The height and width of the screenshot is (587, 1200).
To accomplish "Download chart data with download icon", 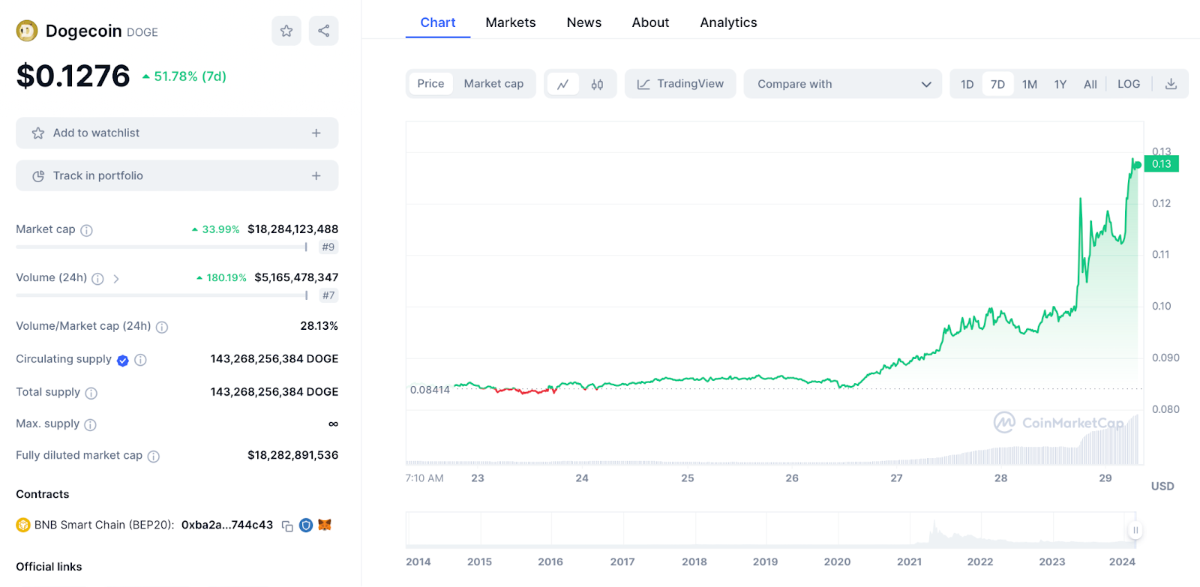I will click(x=1171, y=84).
